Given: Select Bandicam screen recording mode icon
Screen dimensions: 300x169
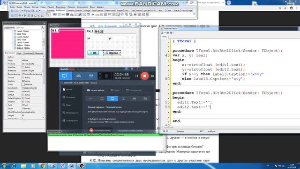Looking at the screenshot, I should point(64,76).
